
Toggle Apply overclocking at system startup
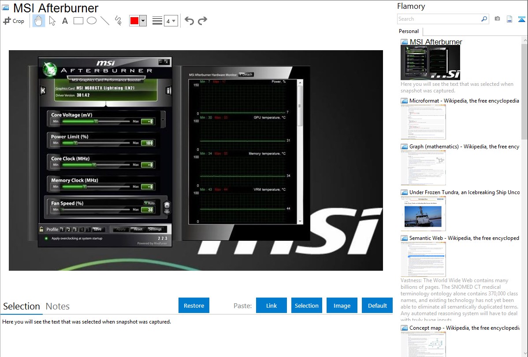74,239
